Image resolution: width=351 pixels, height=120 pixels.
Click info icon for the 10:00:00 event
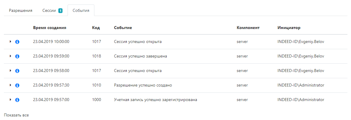coord(17,42)
